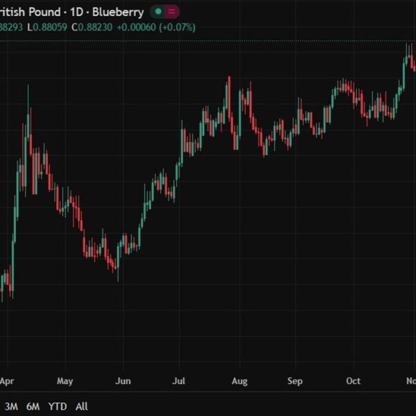Click the low value L0.88059
Image resolution: width=416 pixels, height=416 pixels.
[x=47, y=27]
